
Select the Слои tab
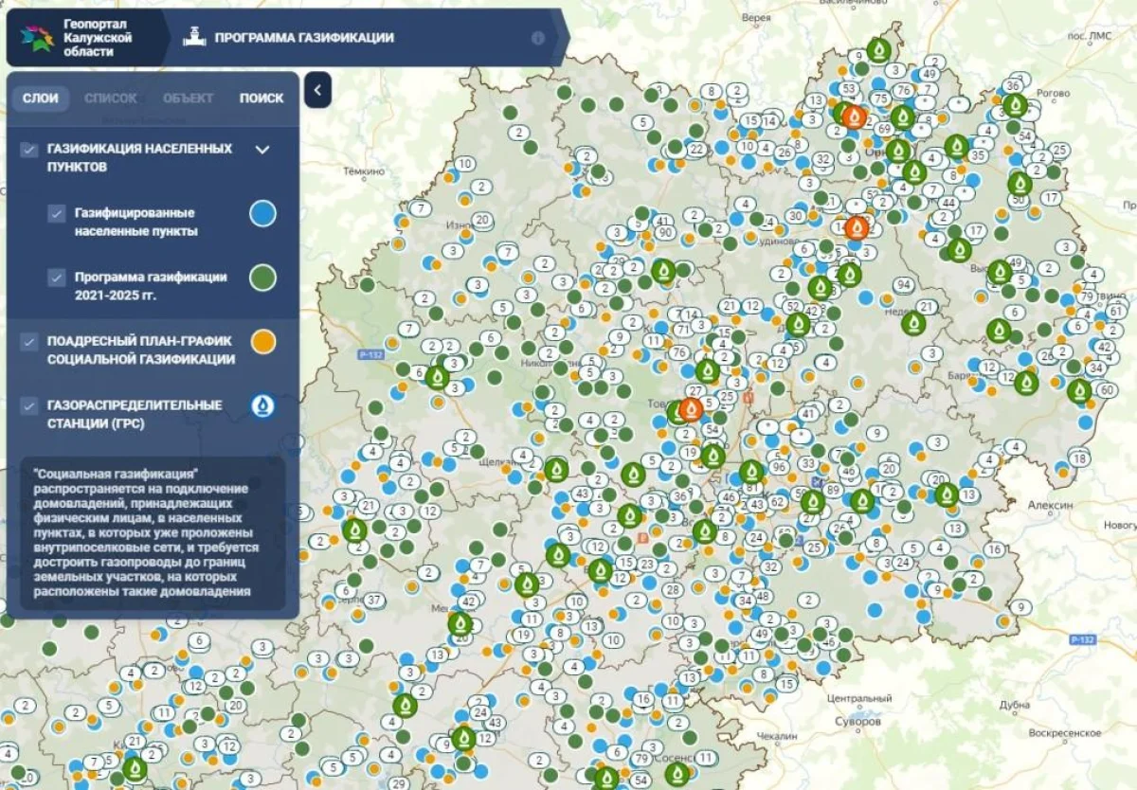pyautogui.click(x=40, y=98)
